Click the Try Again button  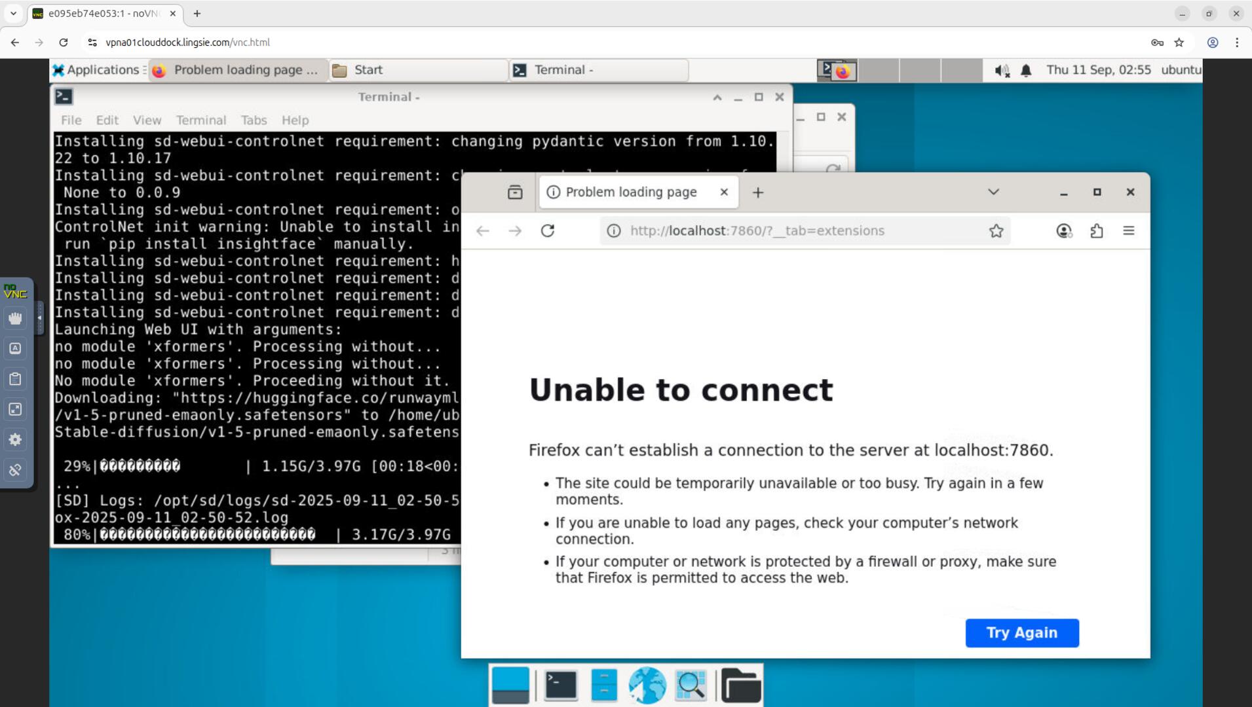pos(1021,632)
